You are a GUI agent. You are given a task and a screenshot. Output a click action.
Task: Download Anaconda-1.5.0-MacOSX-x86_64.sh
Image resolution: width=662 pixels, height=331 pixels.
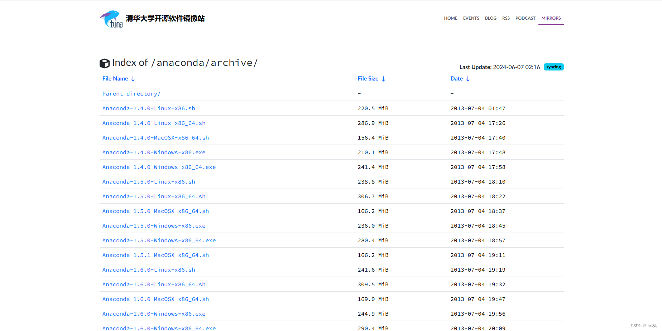pos(155,211)
